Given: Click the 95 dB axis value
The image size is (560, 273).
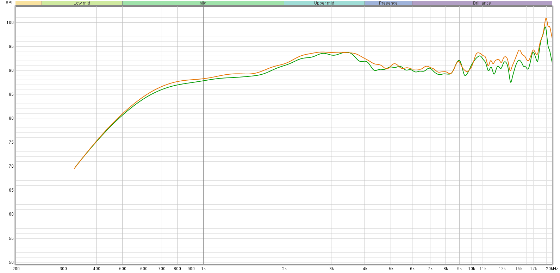Looking at the screenshot, I should point(11,46).
